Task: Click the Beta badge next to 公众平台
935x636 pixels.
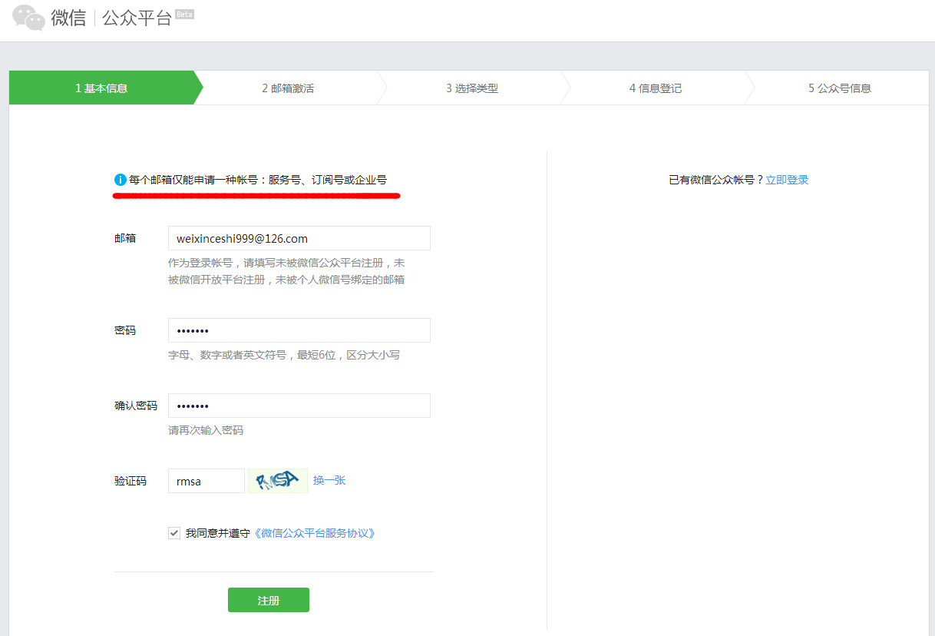Action: (x=184, y=14)
